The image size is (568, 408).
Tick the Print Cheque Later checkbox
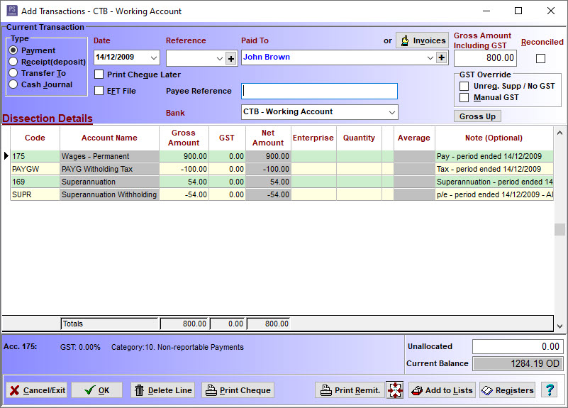pyautogui.click(x=99, y=75)
